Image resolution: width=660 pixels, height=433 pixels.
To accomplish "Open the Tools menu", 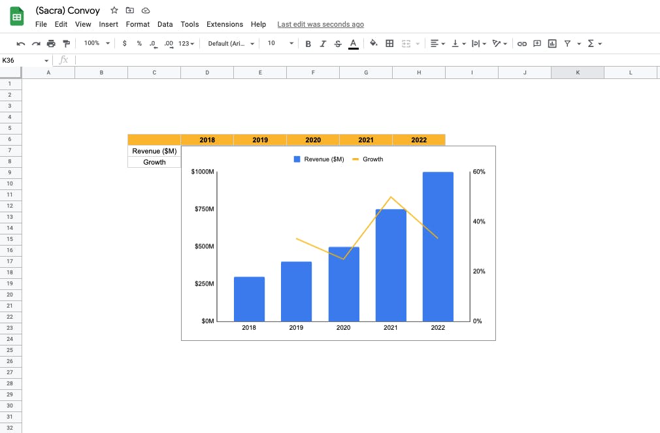I will tap(190, 24).
